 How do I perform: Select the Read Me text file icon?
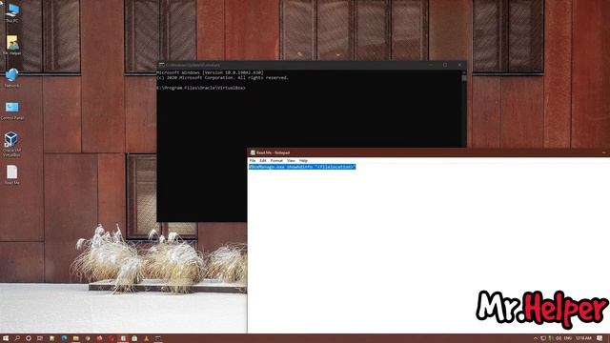(12, 174)
